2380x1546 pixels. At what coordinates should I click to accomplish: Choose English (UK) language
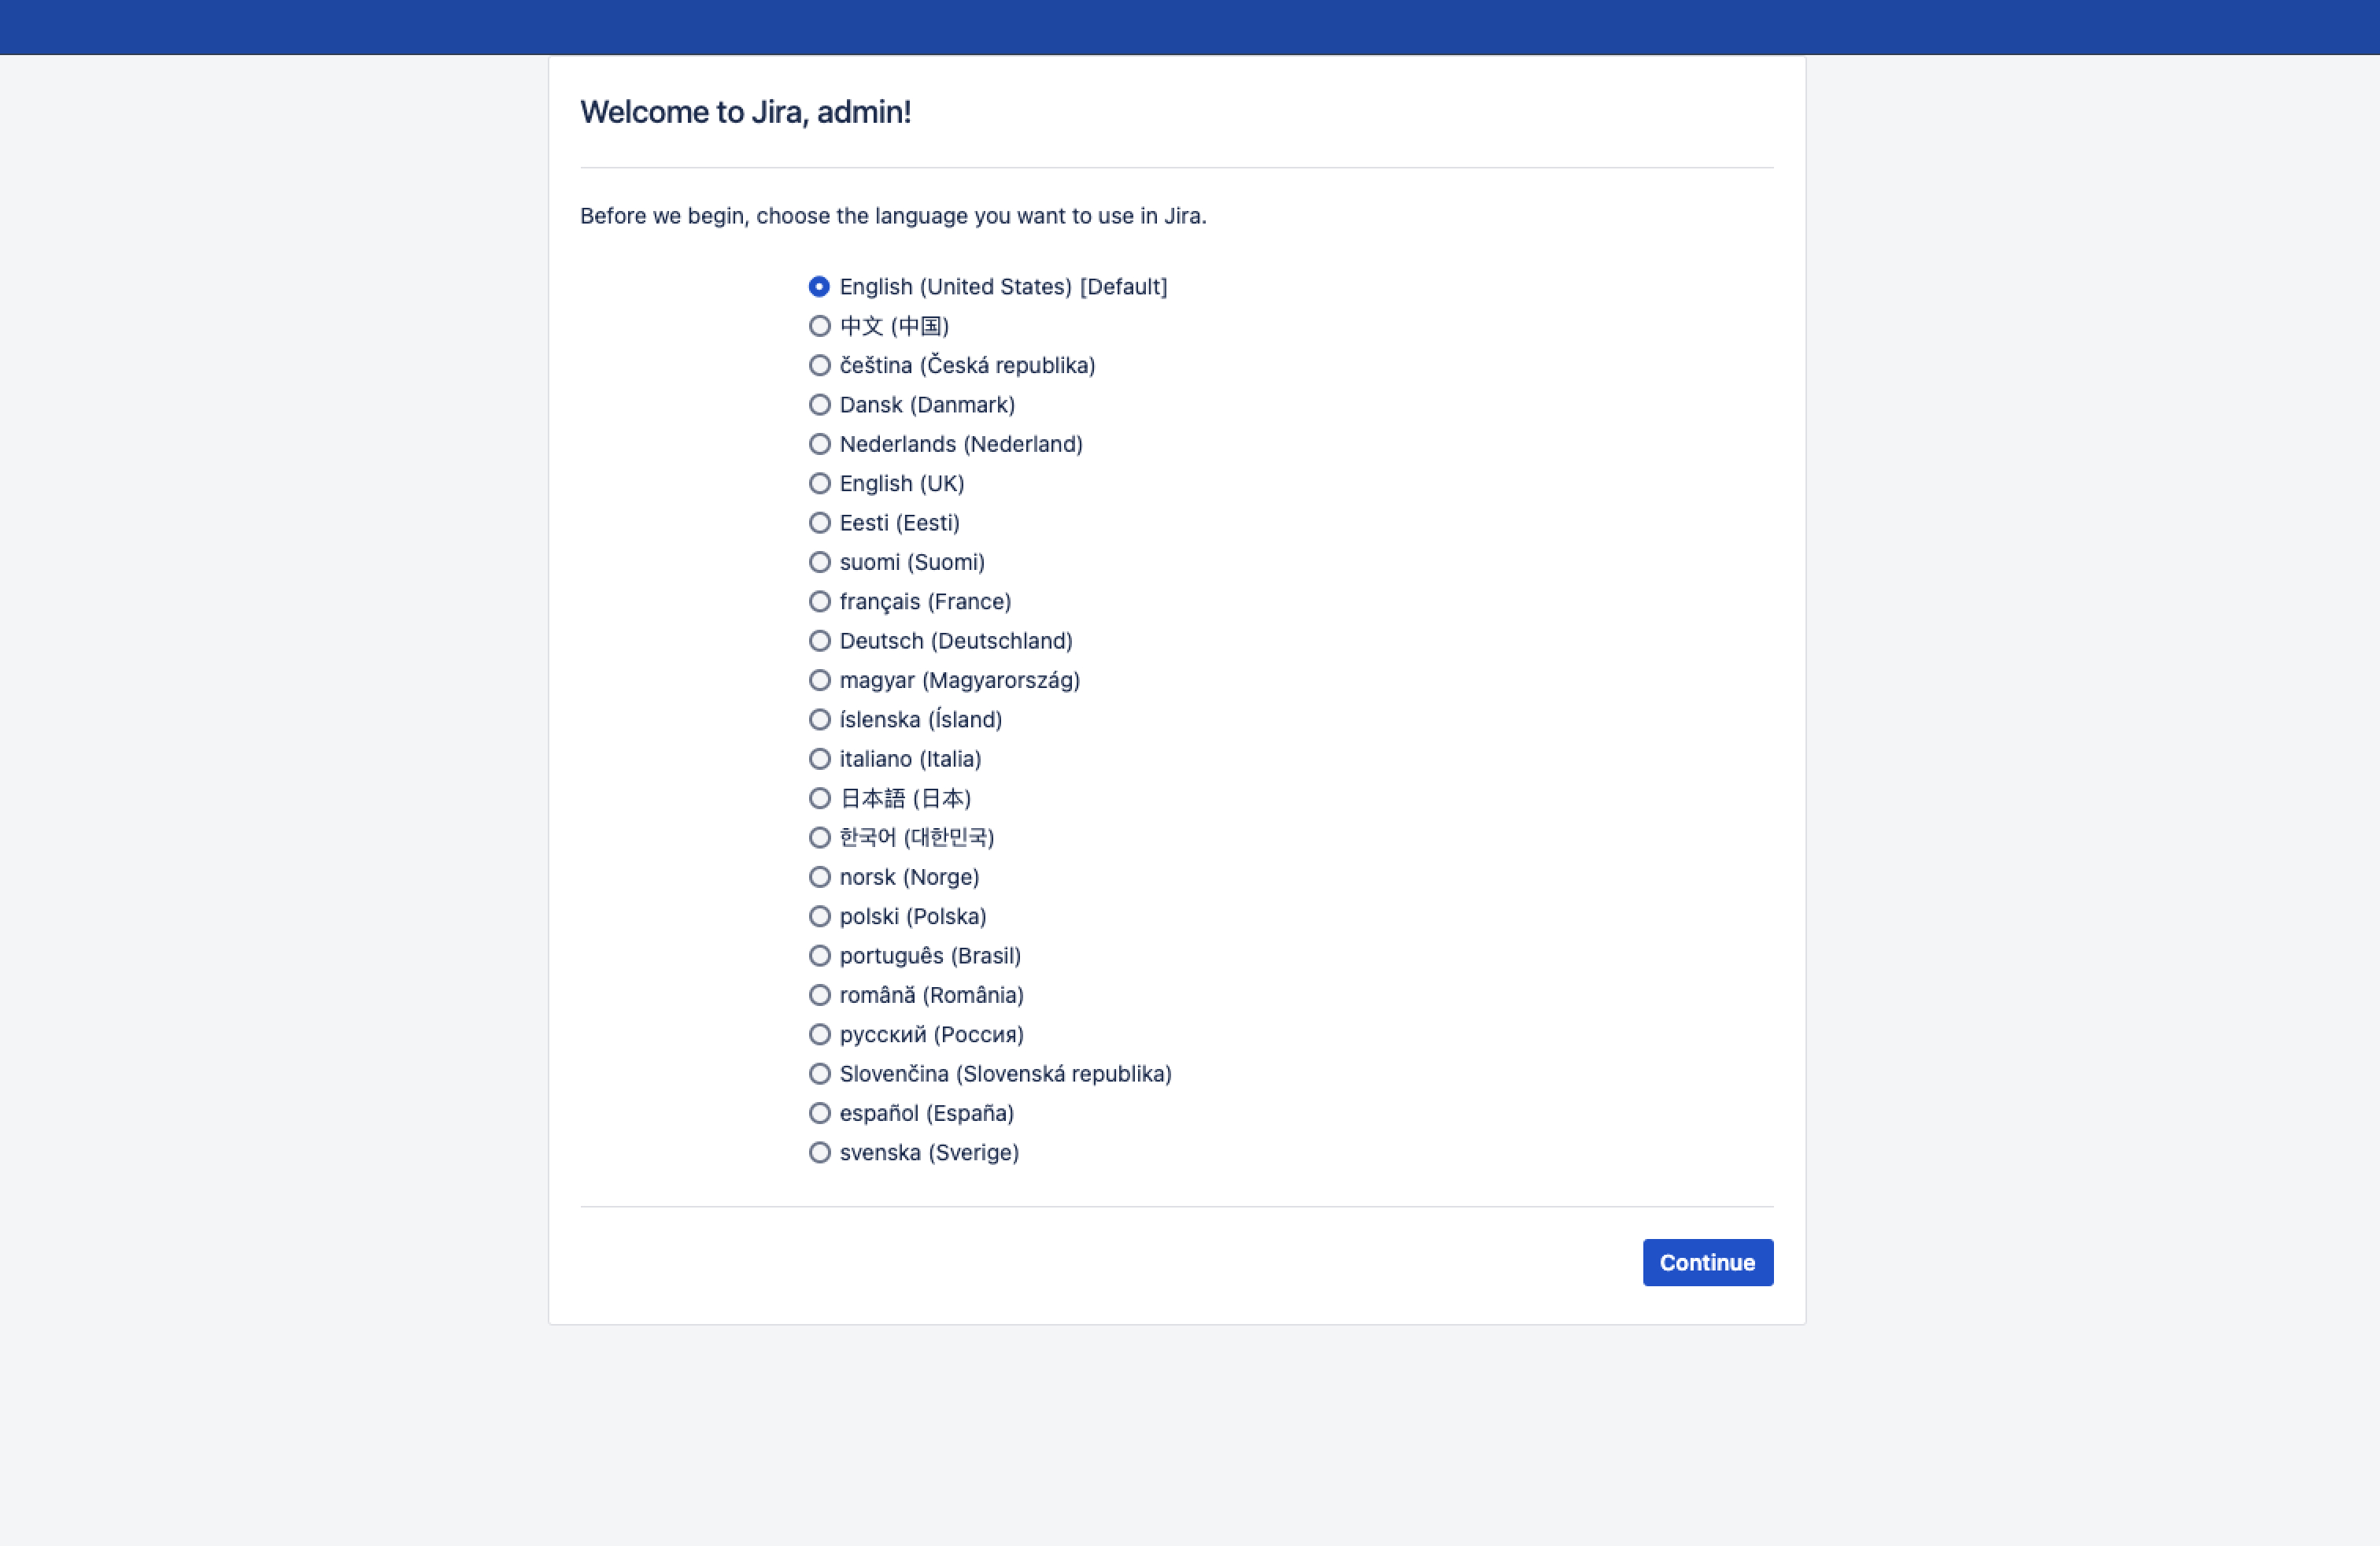819,484
